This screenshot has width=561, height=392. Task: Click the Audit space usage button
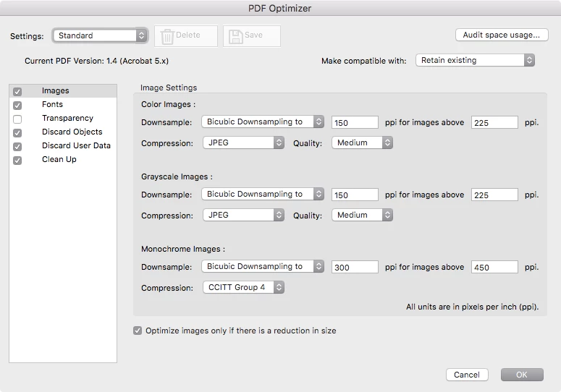tap(502, 35)
